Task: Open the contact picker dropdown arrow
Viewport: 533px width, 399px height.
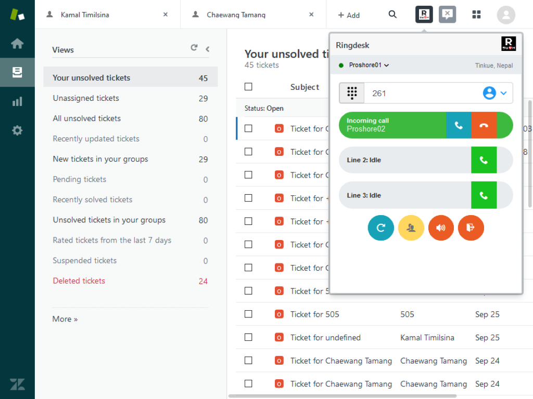Action: (503, 94)
